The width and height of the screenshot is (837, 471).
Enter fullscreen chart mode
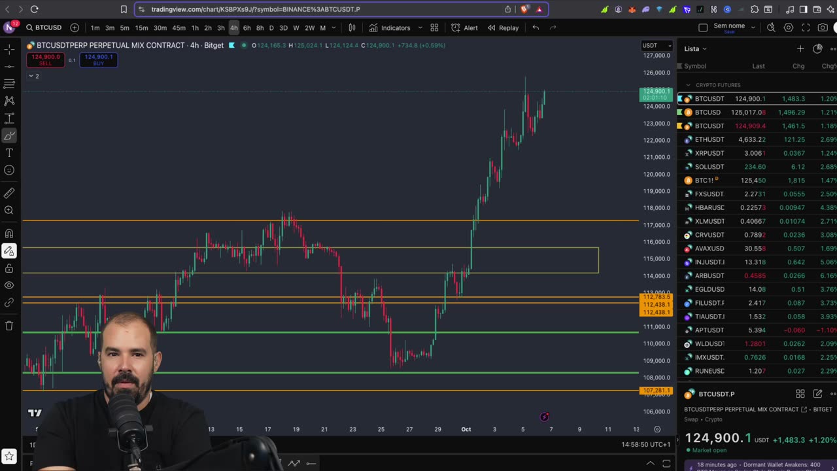click(x=806, y=27)
